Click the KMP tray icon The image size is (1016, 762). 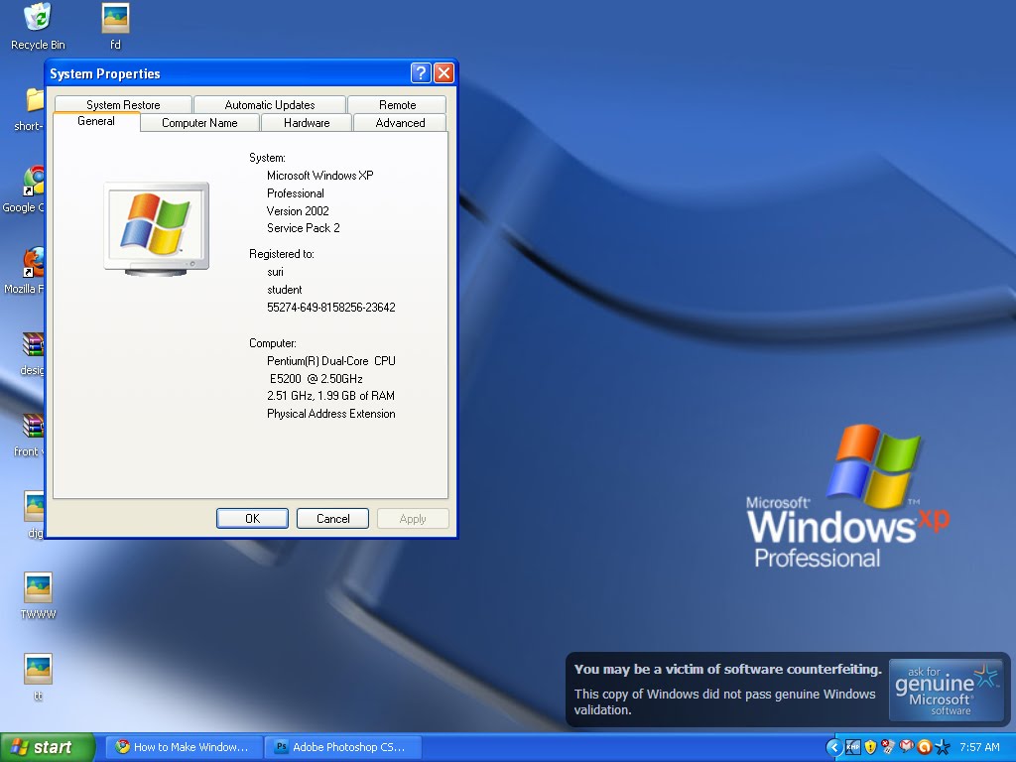pos(852,747)
